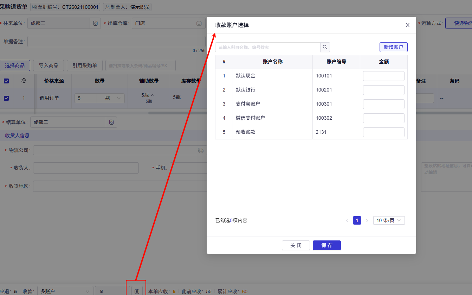This screenshot has width=472, height=295.
Task: Click account number 100101
Action: point(324,76)
